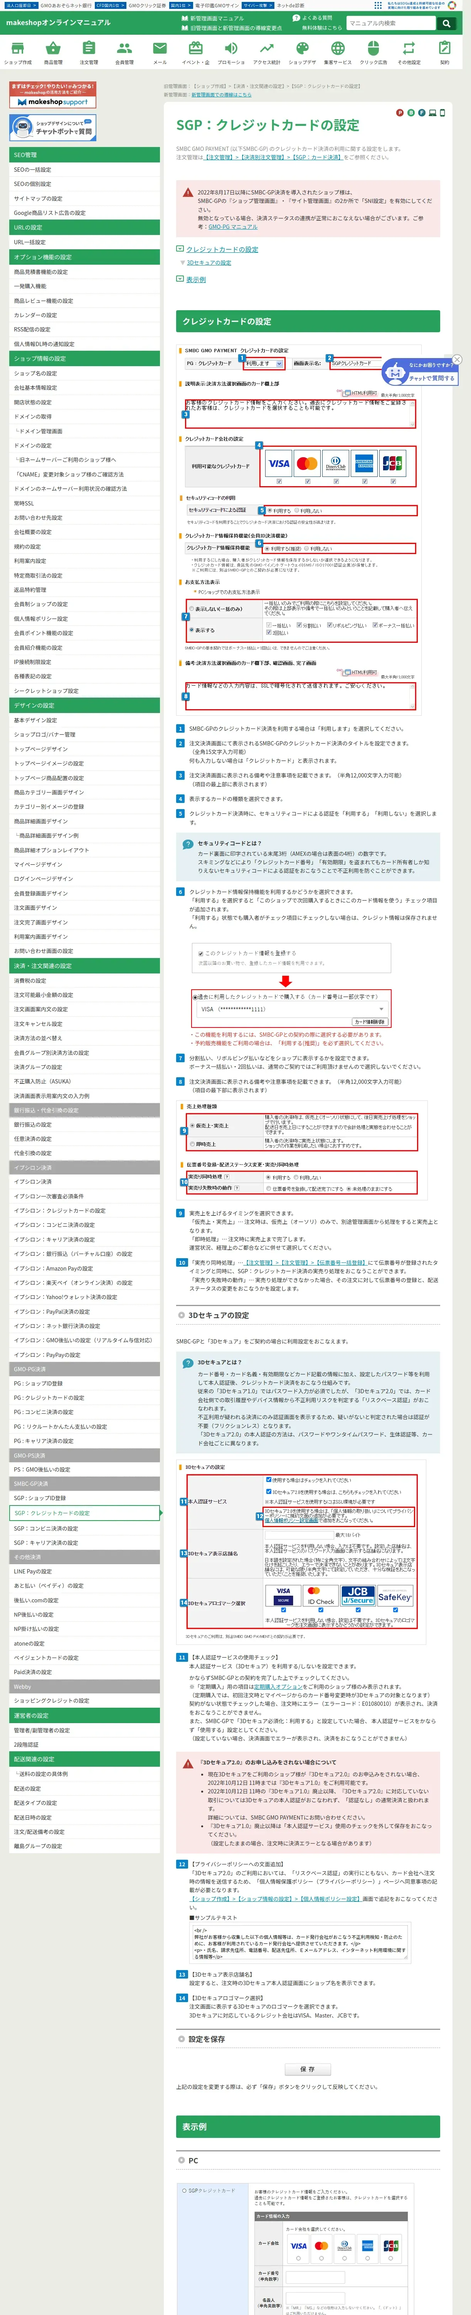This screenshot has height=2315, width=471.
Task: Click the makeshop support banner
Action: pyautogui.click(x=53, y=95)
